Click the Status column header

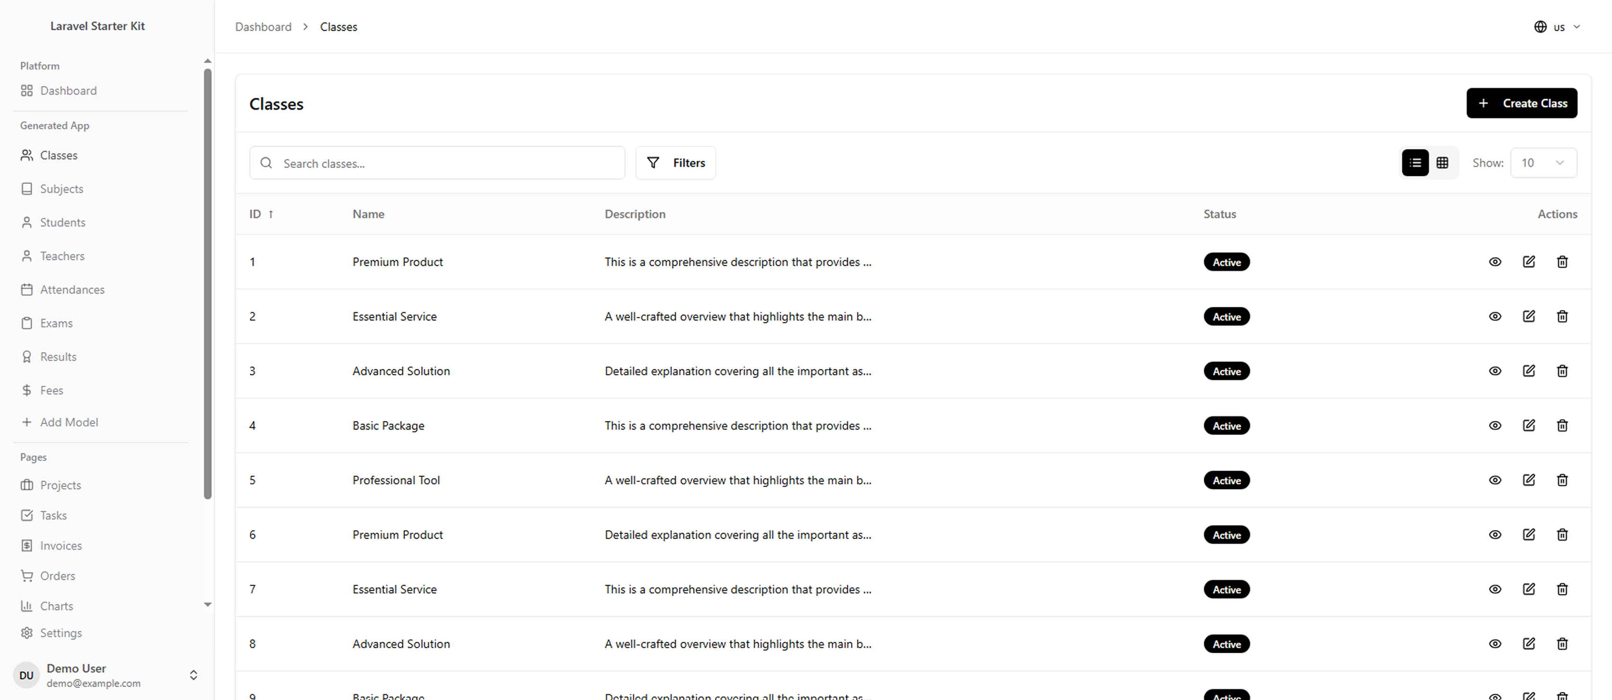point(1219,214)
